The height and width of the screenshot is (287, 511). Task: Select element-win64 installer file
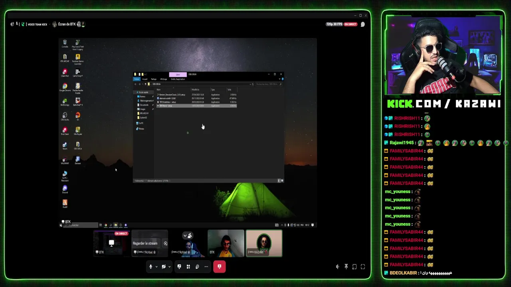(x=196, y=98)
